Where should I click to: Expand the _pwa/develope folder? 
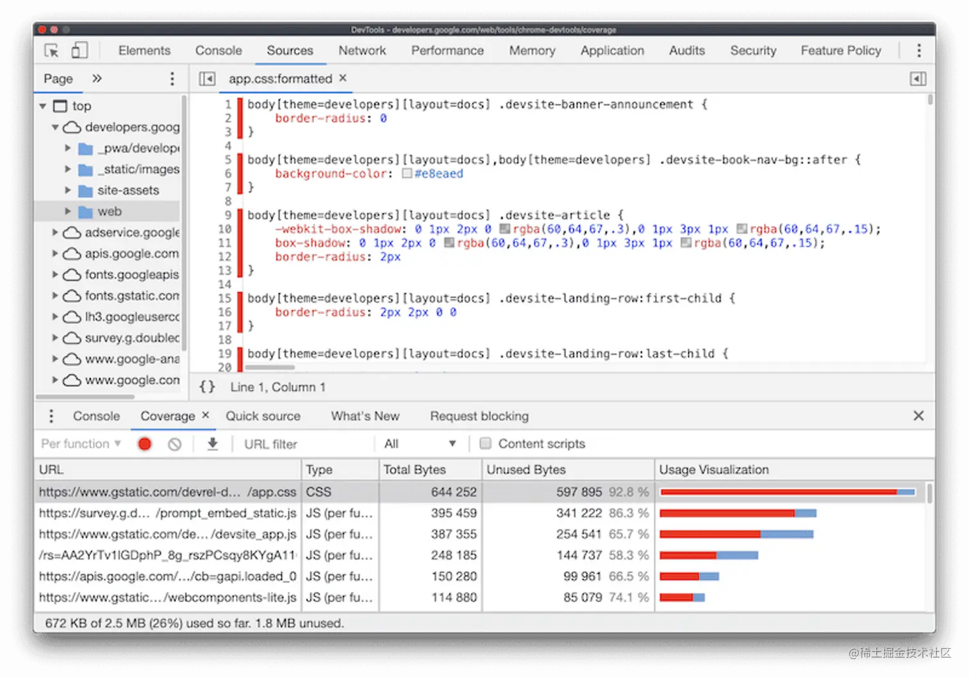point(67,148)
